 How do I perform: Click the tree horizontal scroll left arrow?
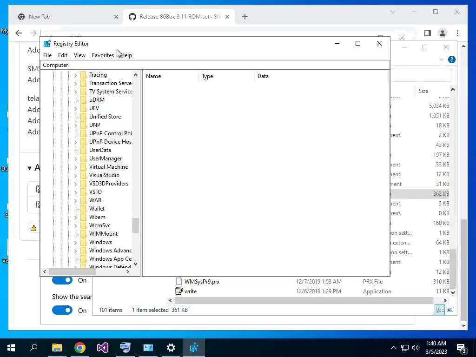(x=45, y=271)
